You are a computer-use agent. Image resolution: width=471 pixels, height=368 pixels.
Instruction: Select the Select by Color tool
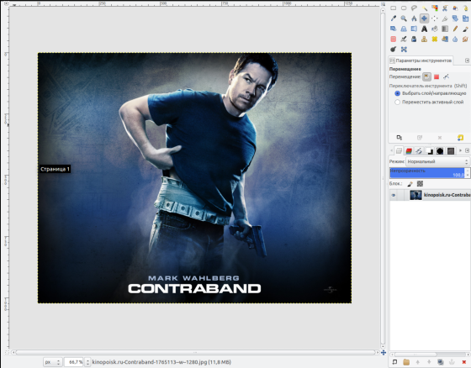(435, 8)
